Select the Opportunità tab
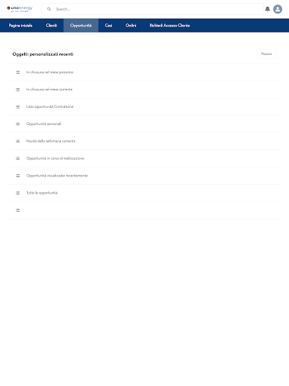 coord(81,26)
